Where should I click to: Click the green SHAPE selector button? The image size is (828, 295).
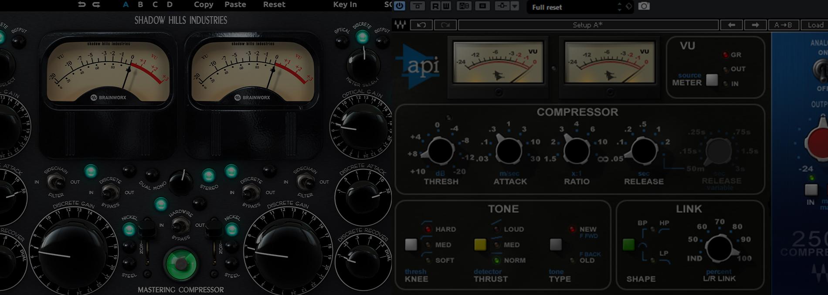628,244
